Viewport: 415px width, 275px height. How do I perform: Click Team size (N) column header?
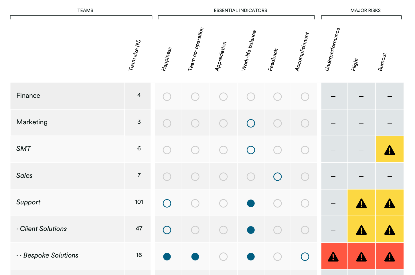point(135,55)
